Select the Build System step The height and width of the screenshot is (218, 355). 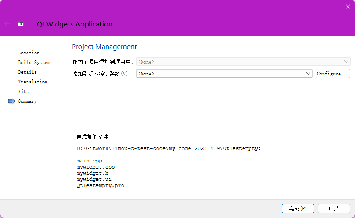34,62
